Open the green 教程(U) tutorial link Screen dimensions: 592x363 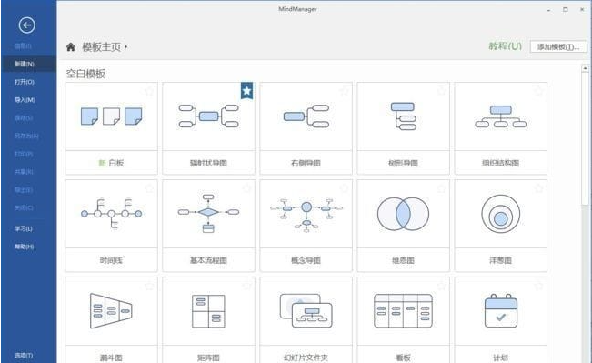coord(506,46)
